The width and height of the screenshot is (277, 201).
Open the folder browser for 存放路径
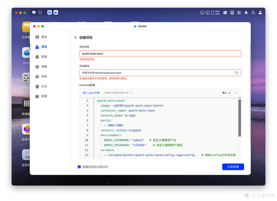[x=237, y=72]
